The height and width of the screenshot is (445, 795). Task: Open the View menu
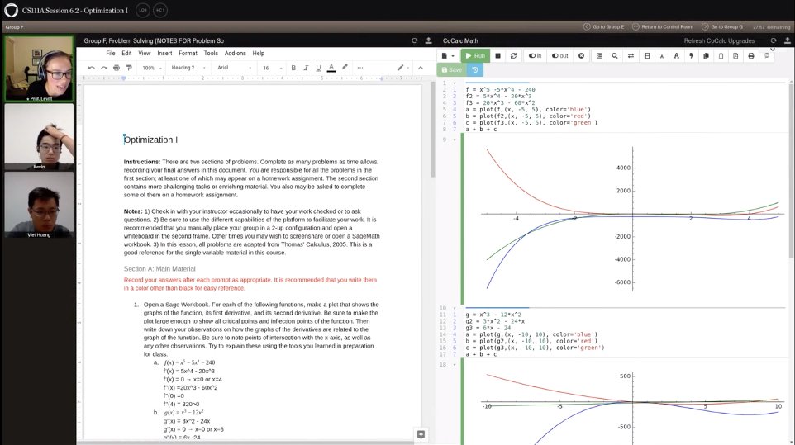(x=145, y=53)
